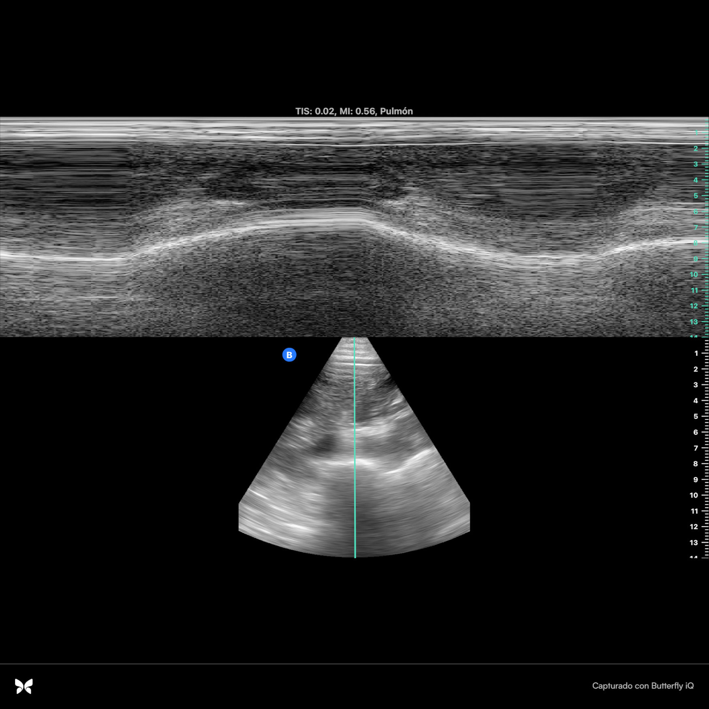
Task: Click the Butterfly logo in bottom-left corner
Action: [24, 686]
